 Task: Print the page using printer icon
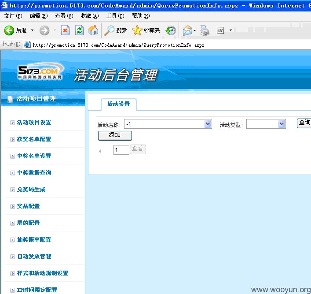click(205, 30)
